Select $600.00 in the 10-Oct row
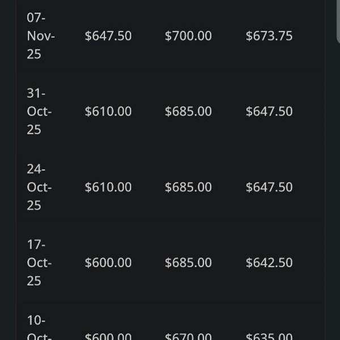Viewport: 340px width, 340px height. pyautogui.click(x=108, y=337)
